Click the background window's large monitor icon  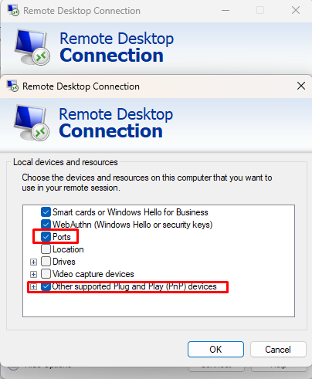pos(32,47)
